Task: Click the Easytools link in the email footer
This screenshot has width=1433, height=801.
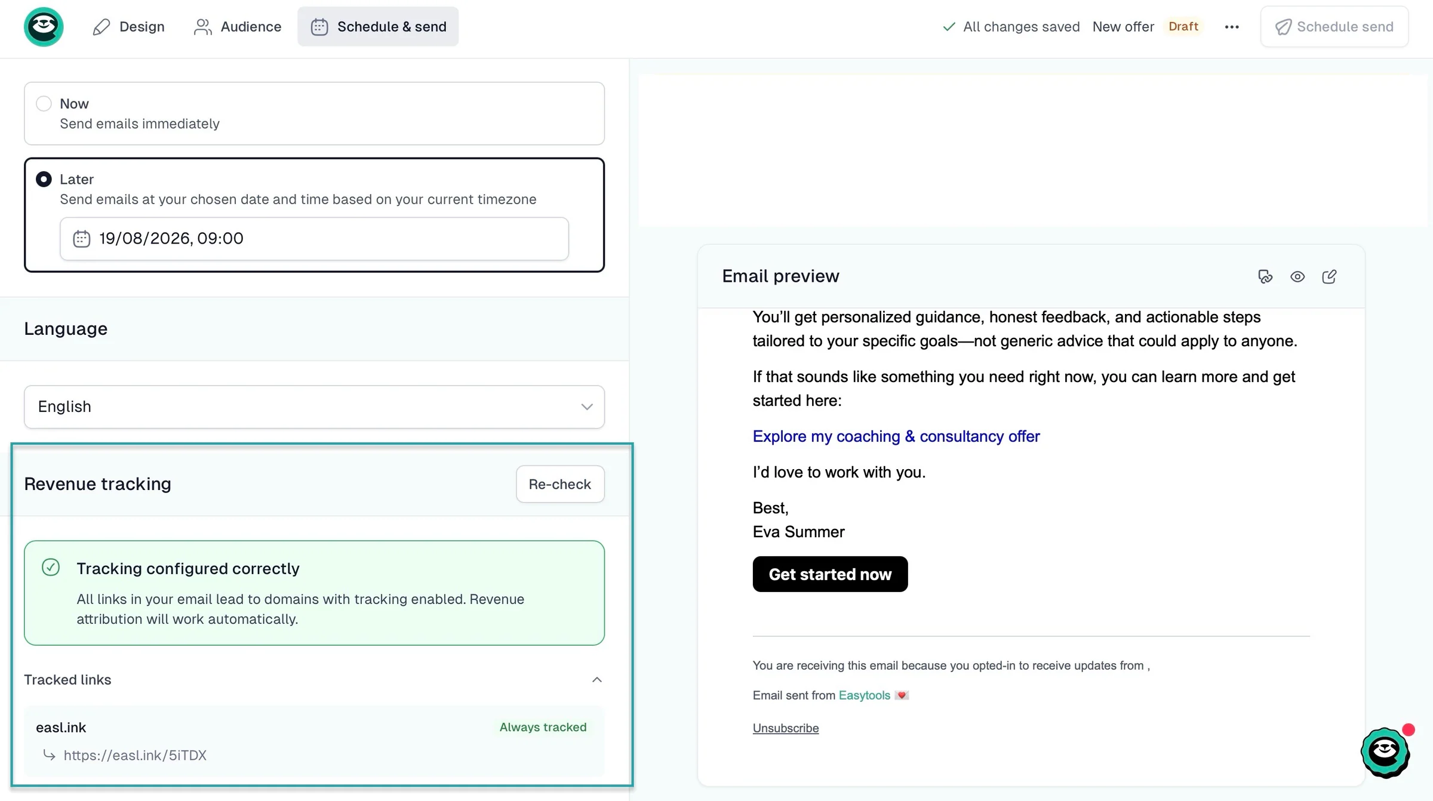Action: [x=864, y=695]
